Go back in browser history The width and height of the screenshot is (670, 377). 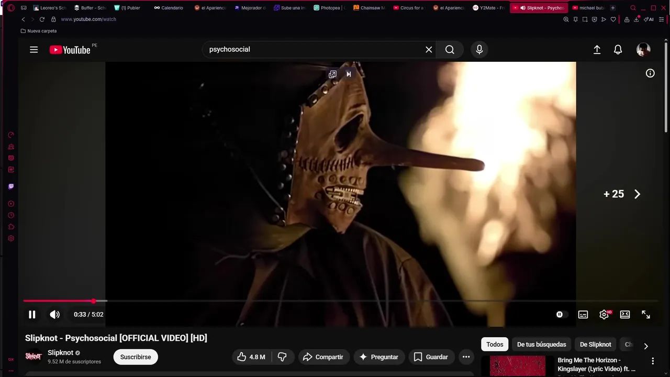[23, 19]
